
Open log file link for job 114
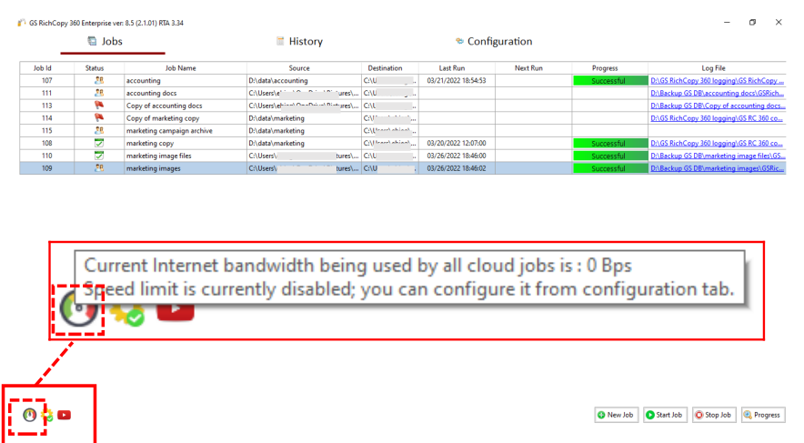717,118
